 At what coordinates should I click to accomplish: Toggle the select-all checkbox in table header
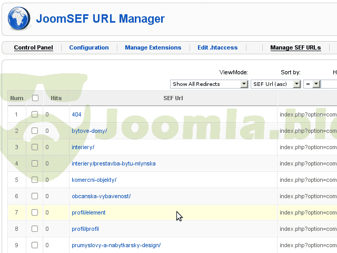coord(35,98)
